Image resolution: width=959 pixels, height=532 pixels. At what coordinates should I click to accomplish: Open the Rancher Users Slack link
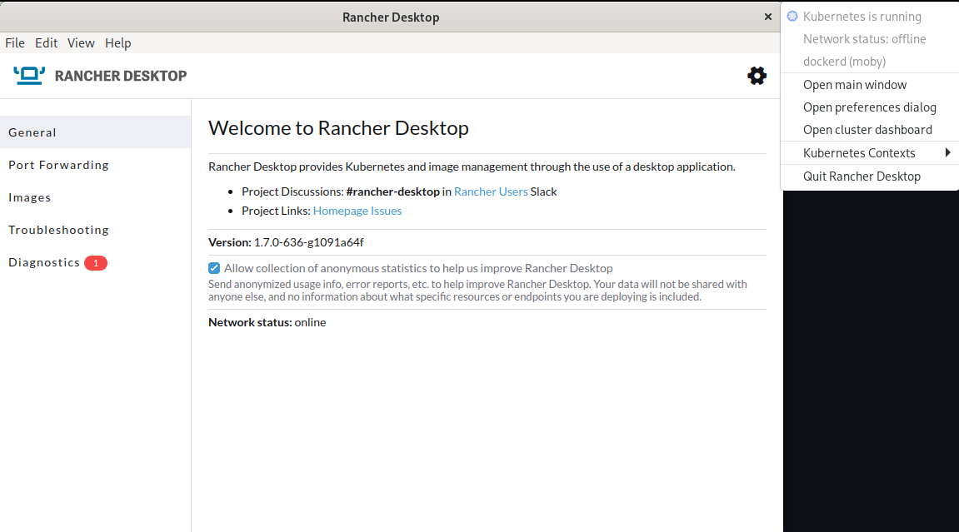pyautogui.click(x=491, y=191)
